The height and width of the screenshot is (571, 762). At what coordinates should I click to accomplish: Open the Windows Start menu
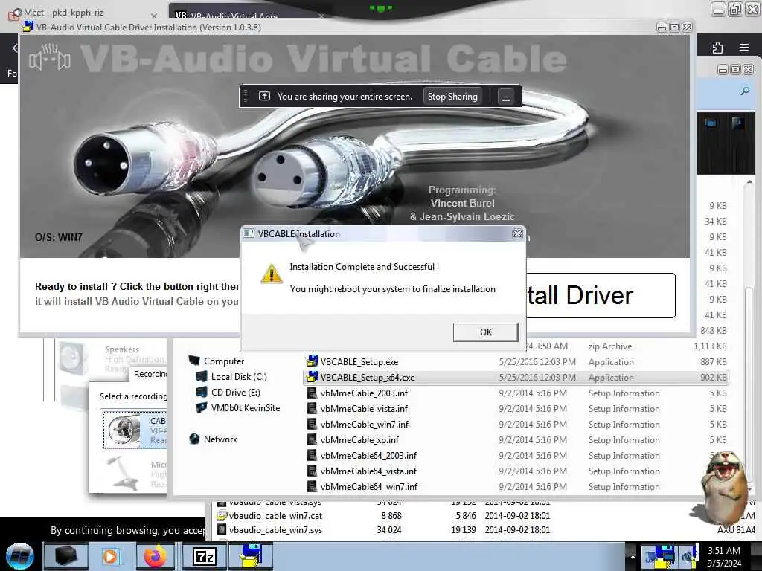coord(19,556)
